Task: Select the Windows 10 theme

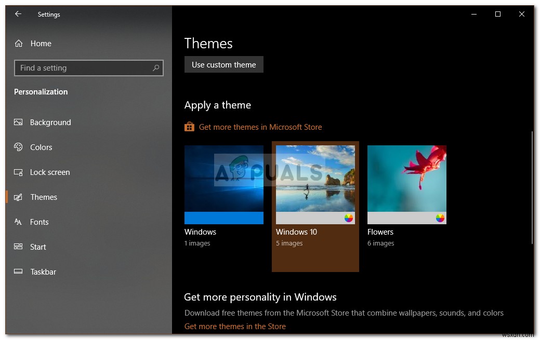Action: click(x=315, y=184)
